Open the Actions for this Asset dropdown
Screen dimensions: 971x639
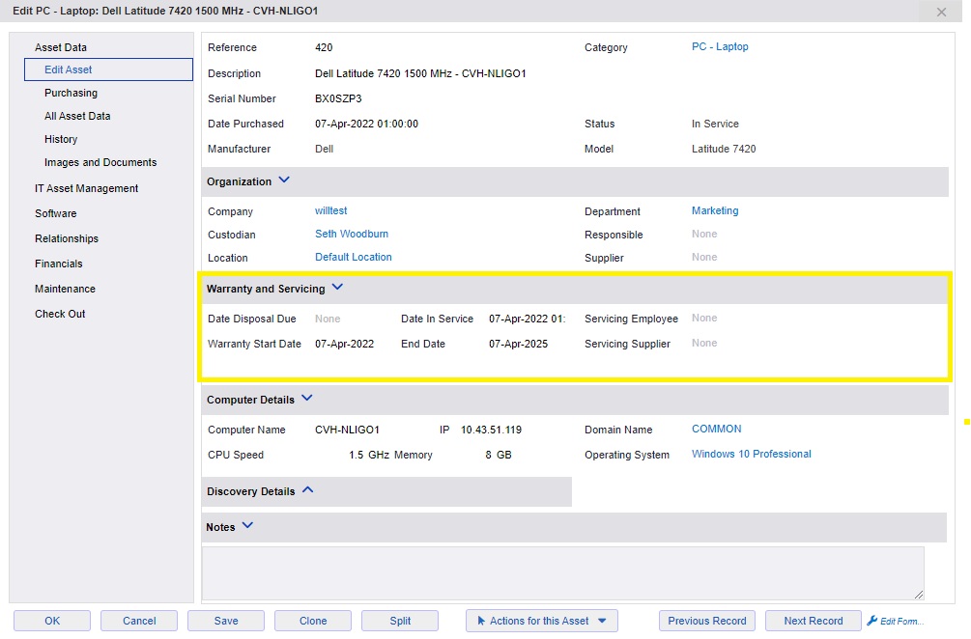pos(540,621)
